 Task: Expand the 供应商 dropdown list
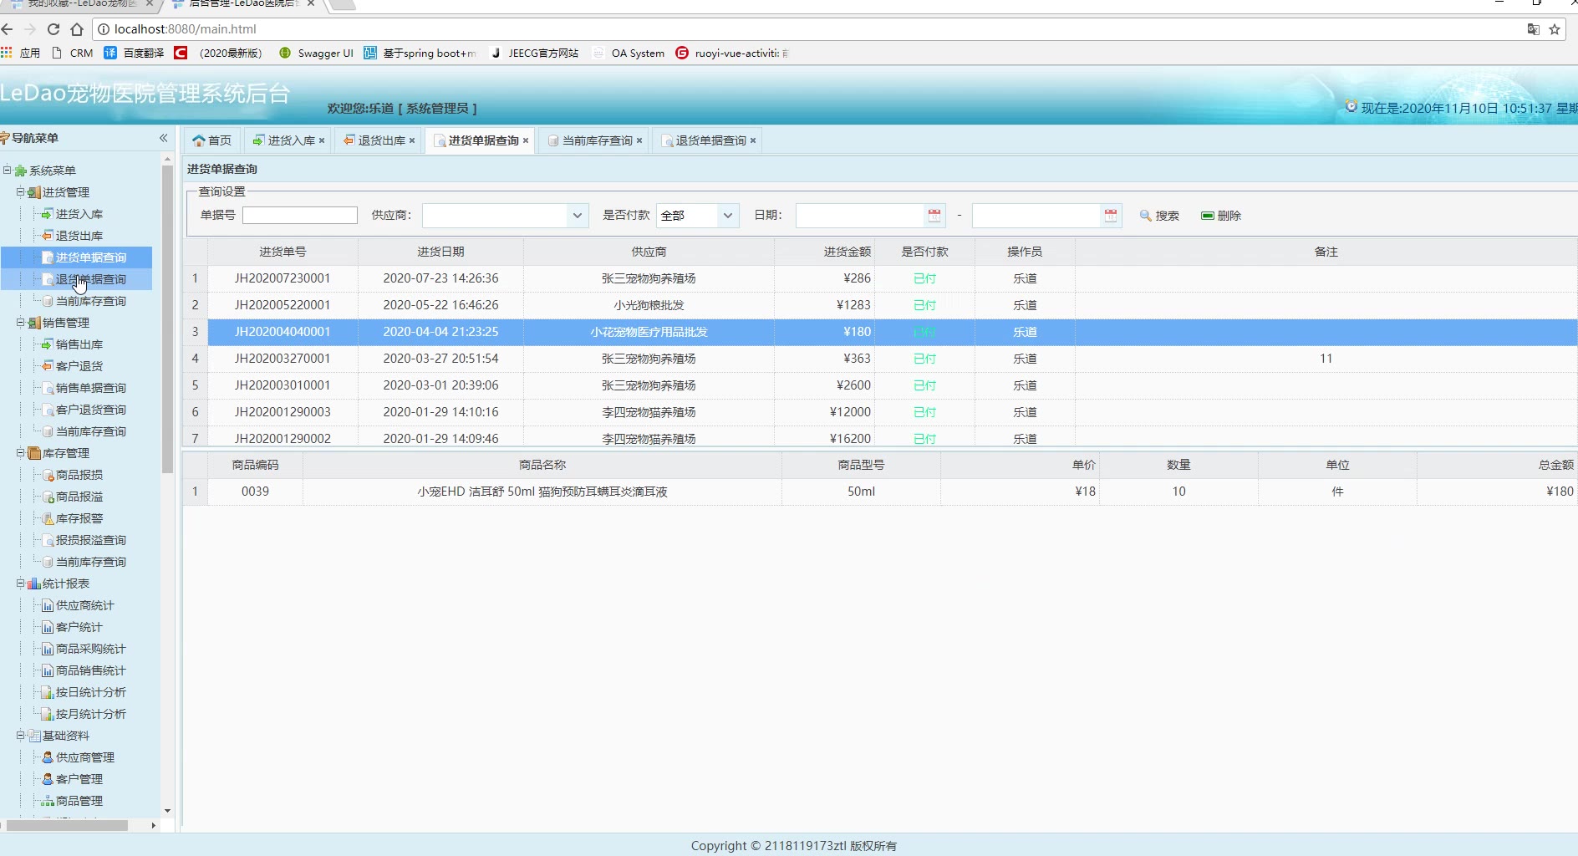click(577, 216)
